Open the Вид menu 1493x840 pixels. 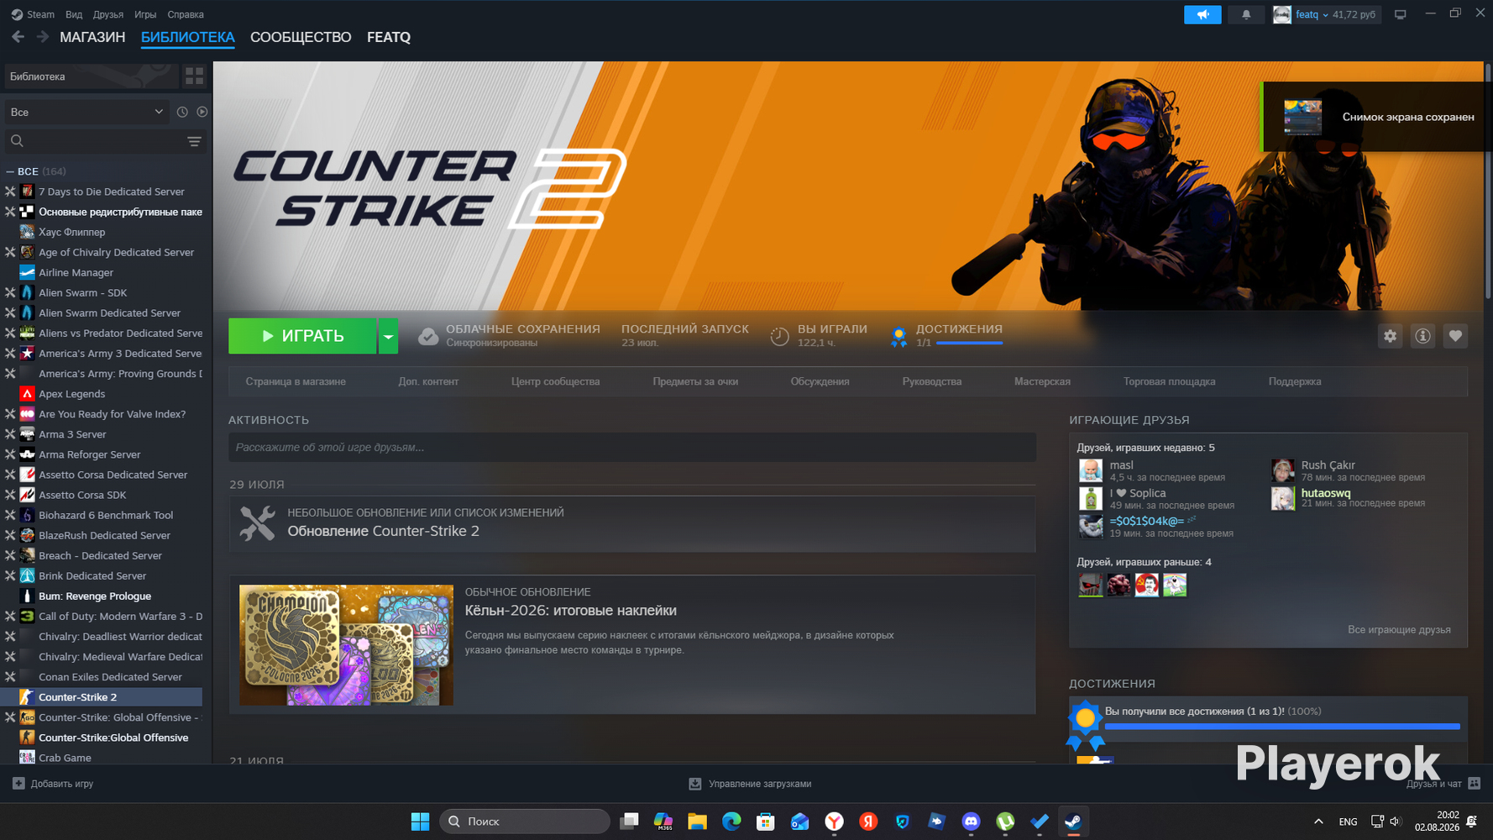point(74,14)
